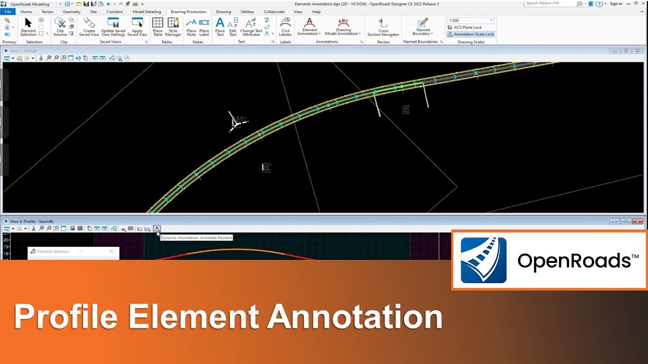Click Apply Saved View
Screen dimensions: 648x364
(137, 27)
